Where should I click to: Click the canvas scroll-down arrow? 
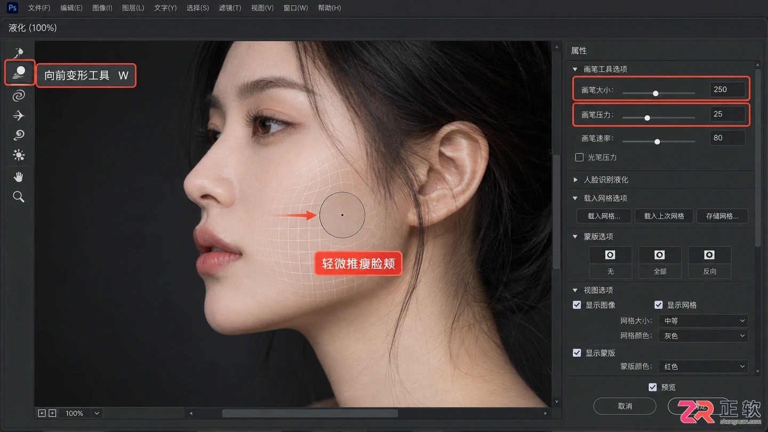pos(557,402)
